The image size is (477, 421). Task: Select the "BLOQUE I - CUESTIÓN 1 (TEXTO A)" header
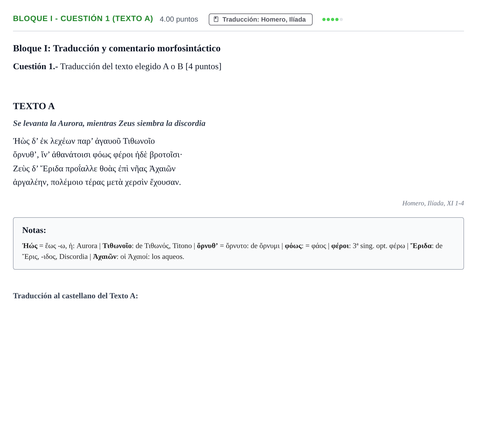(x=83, y=19)
